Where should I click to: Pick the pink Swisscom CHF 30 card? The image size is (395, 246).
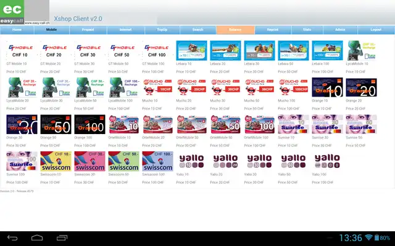[x=89, y=161]
